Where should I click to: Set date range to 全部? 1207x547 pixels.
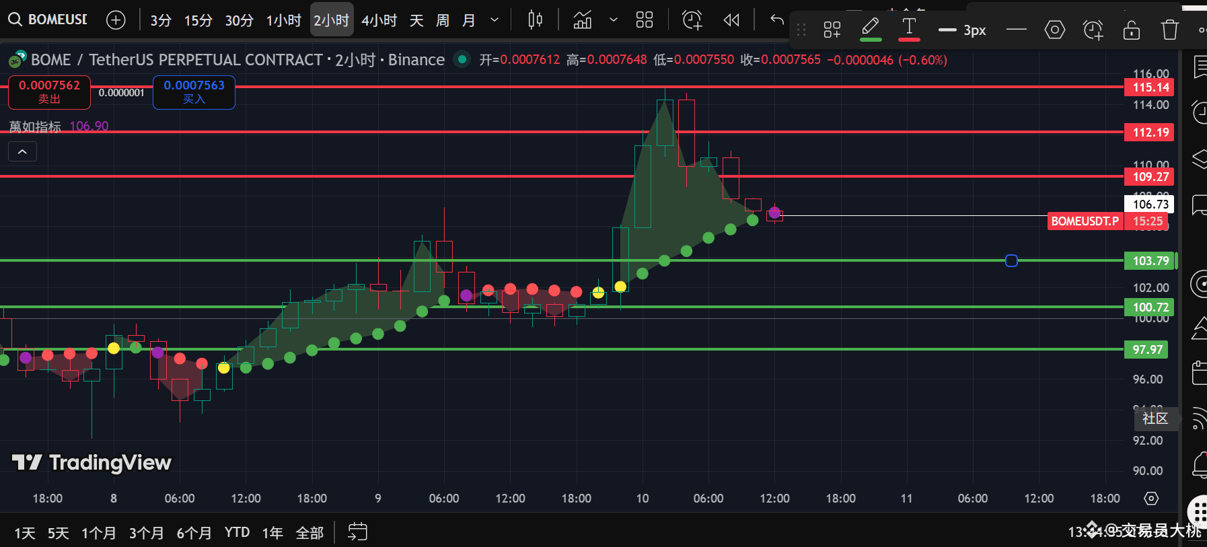point(309,533)
